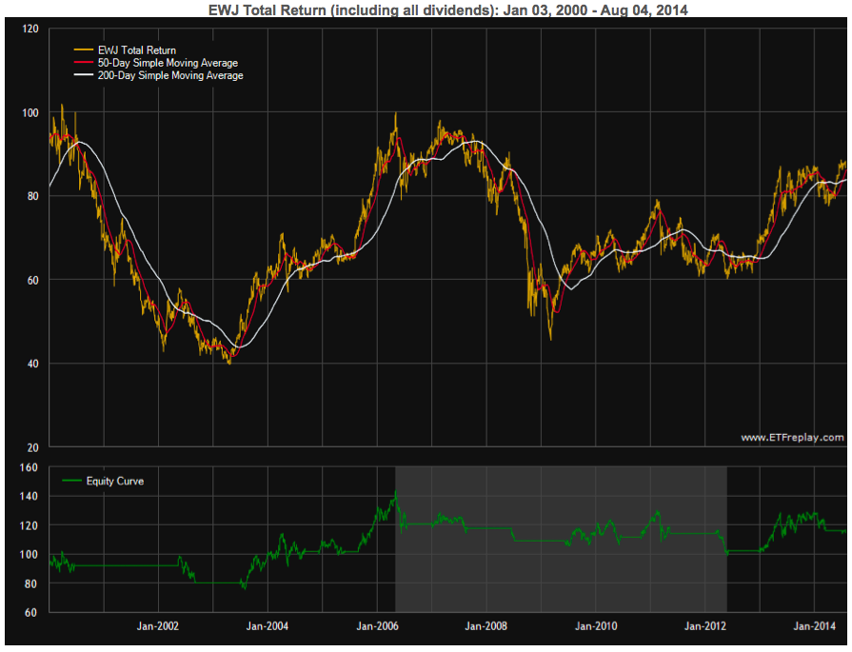This screenshot has width=852, height=652.
Task: Click the gray shaded region of the equity panel
Action: 561,539
